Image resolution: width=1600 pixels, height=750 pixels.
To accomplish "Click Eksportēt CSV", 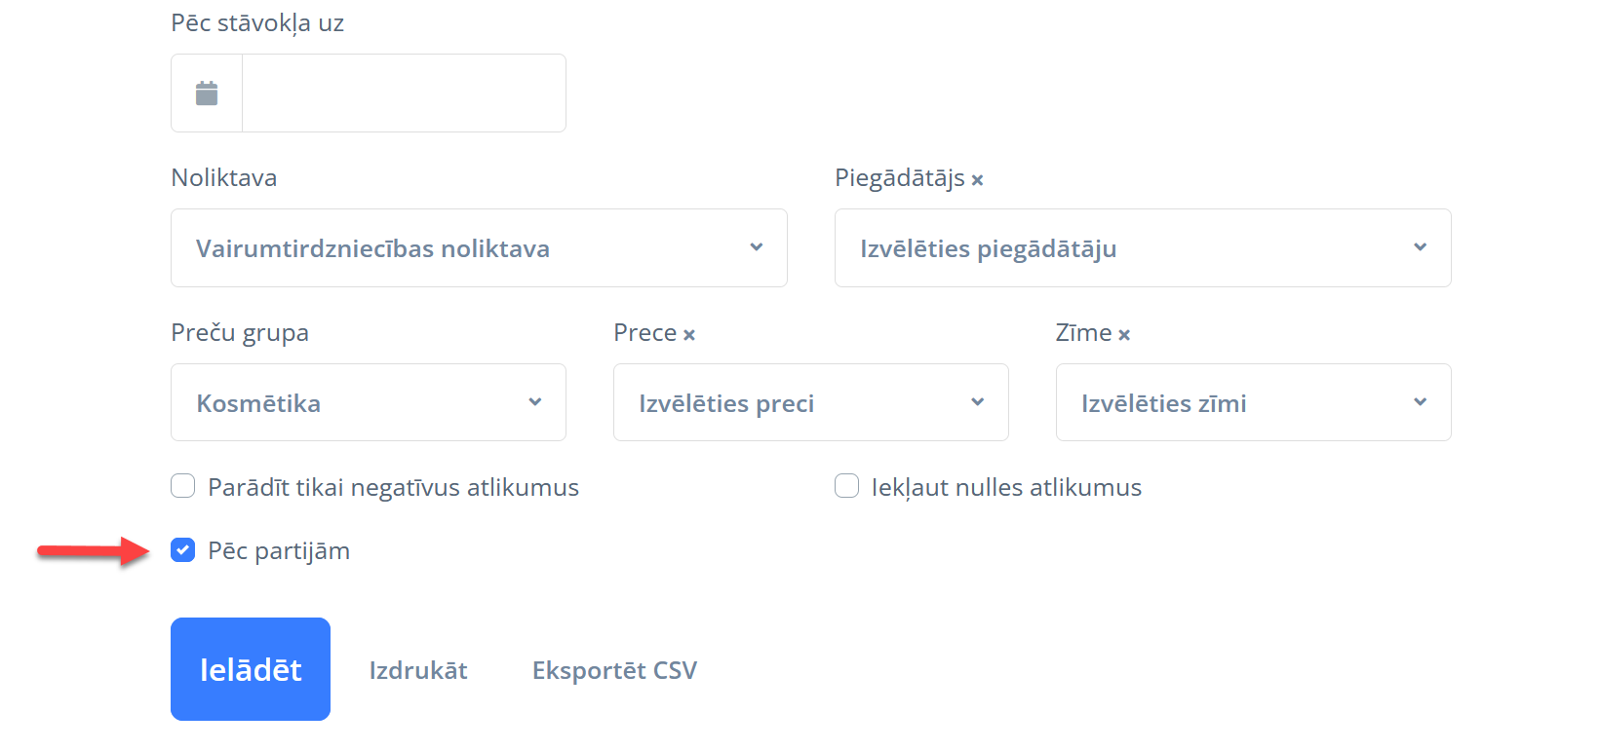I will click(614, 670).
